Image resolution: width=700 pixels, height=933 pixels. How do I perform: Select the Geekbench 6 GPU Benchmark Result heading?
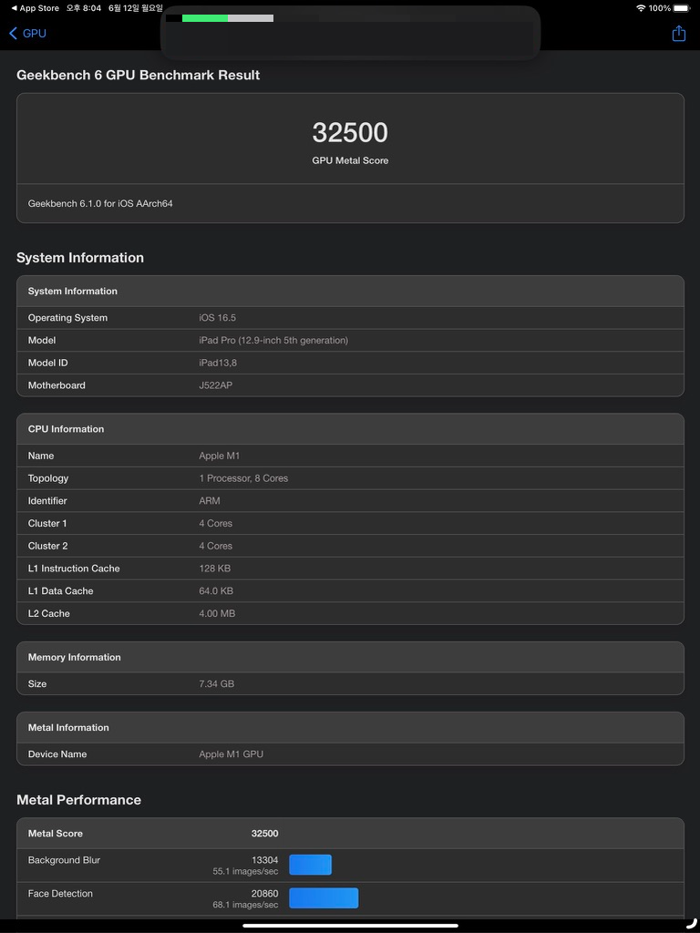[139, 75]
